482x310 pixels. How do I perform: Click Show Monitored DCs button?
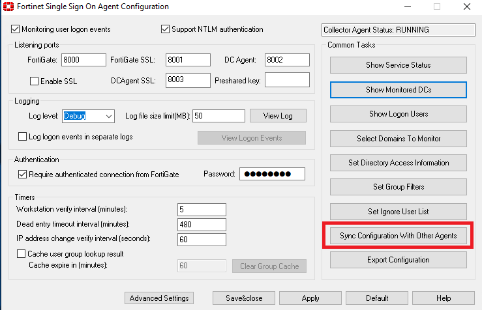(x=399, y=90)
